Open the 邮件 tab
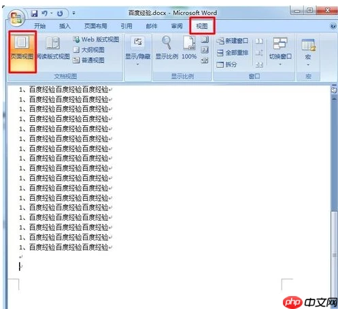The height and width of the screenshot is (309, 338). [x=152, y=26]
